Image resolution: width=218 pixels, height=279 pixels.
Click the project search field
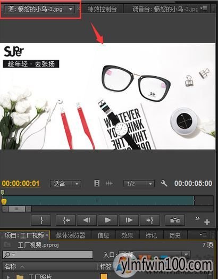[48, 255]
